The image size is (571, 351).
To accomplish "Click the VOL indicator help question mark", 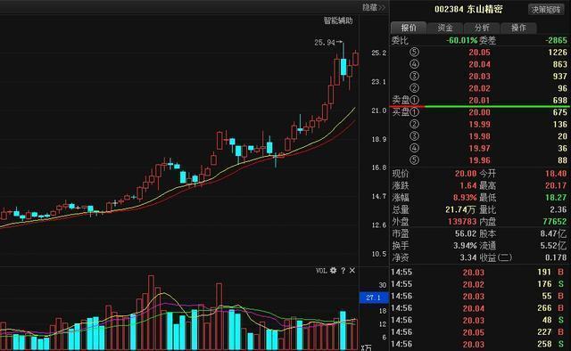I will (x=343, y=270).
